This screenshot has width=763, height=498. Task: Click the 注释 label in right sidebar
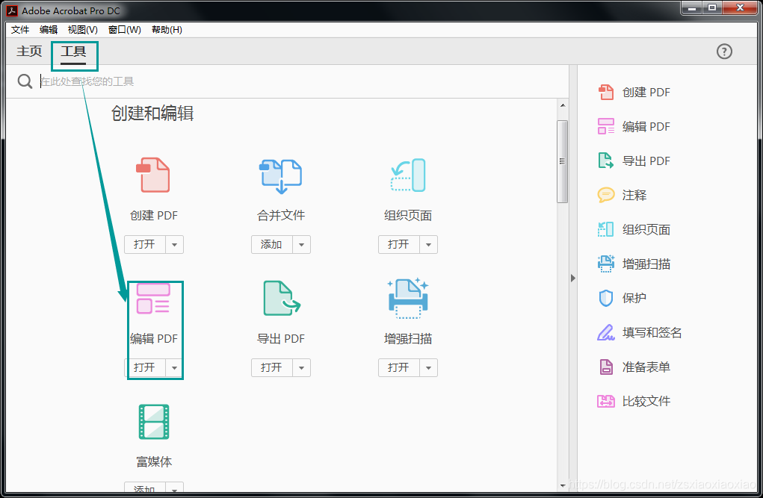(634, 195)
